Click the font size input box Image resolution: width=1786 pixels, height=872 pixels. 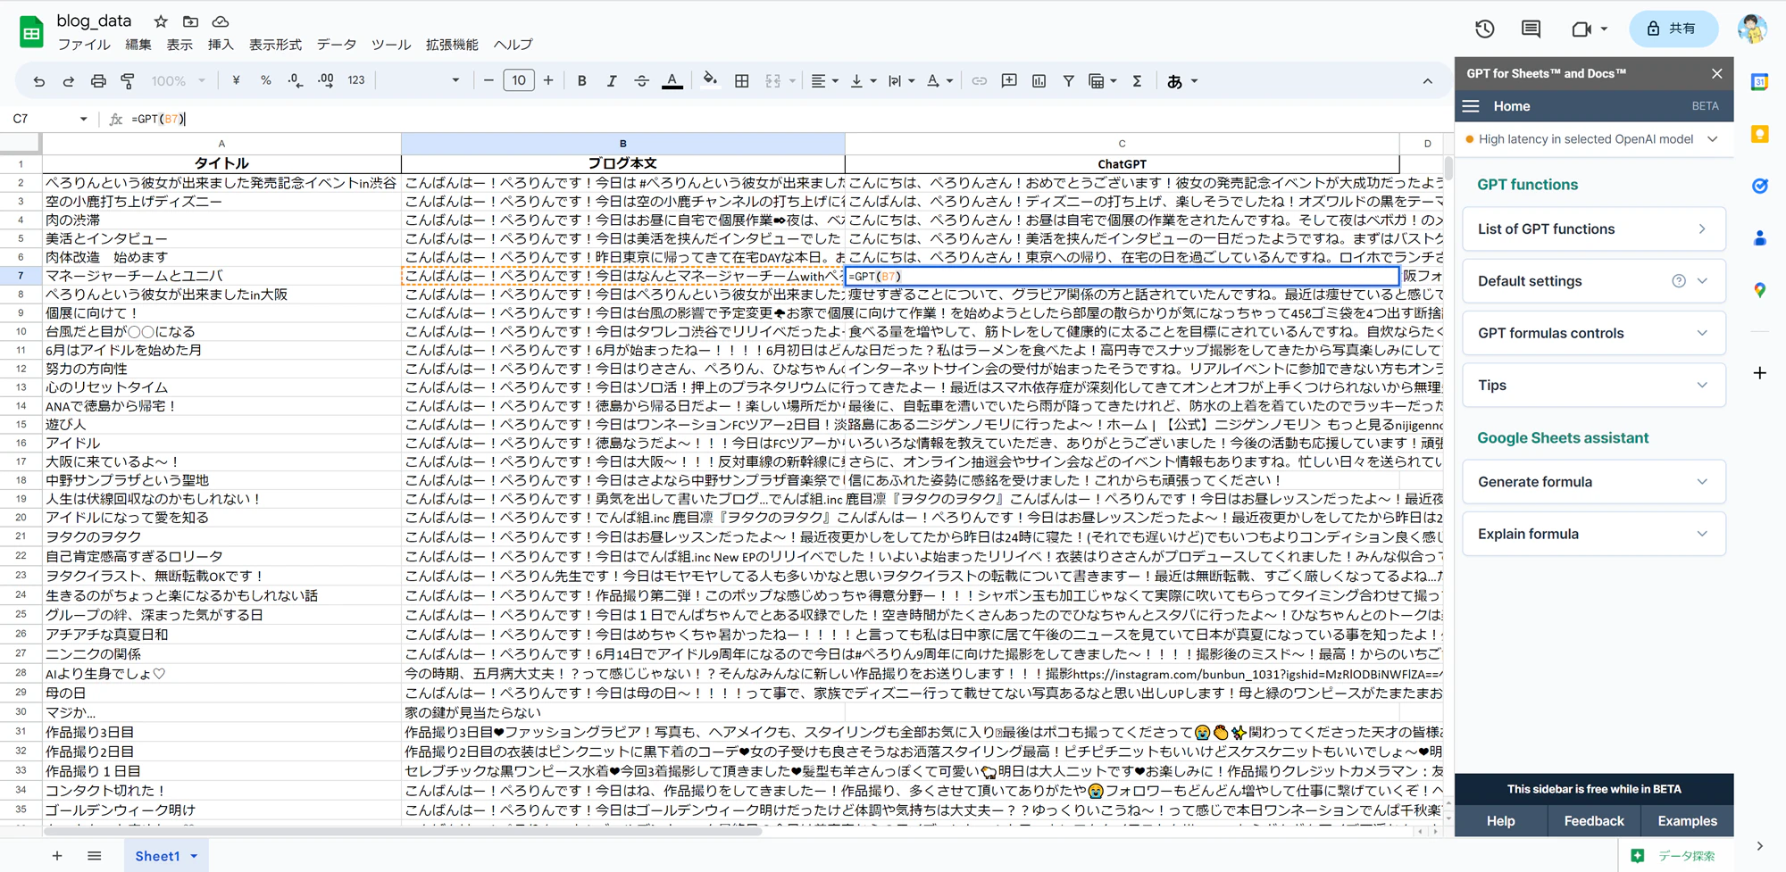[x=518, y=81]
